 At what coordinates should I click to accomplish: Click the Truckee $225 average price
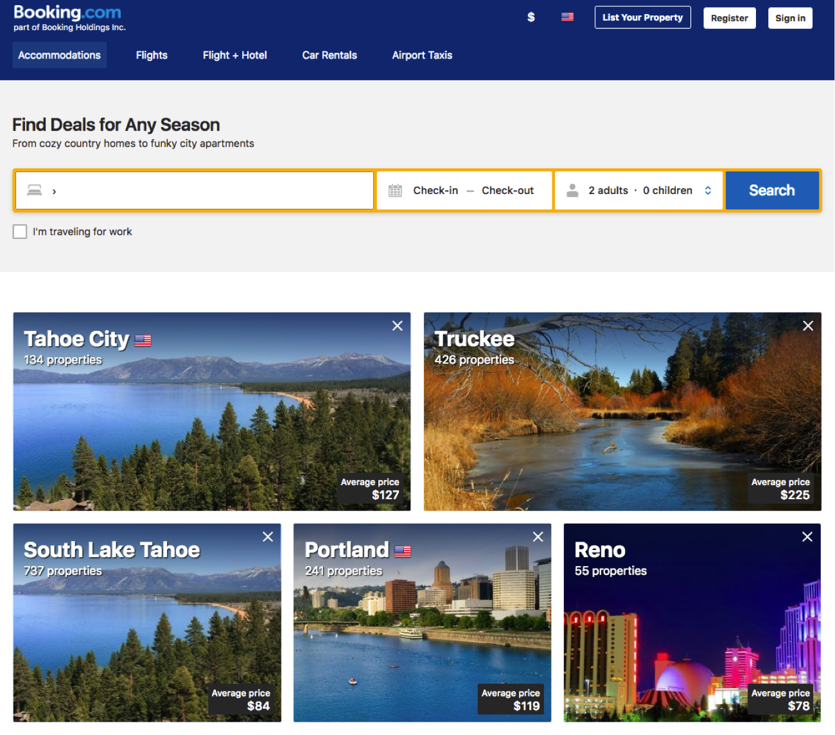coord(780,489)
